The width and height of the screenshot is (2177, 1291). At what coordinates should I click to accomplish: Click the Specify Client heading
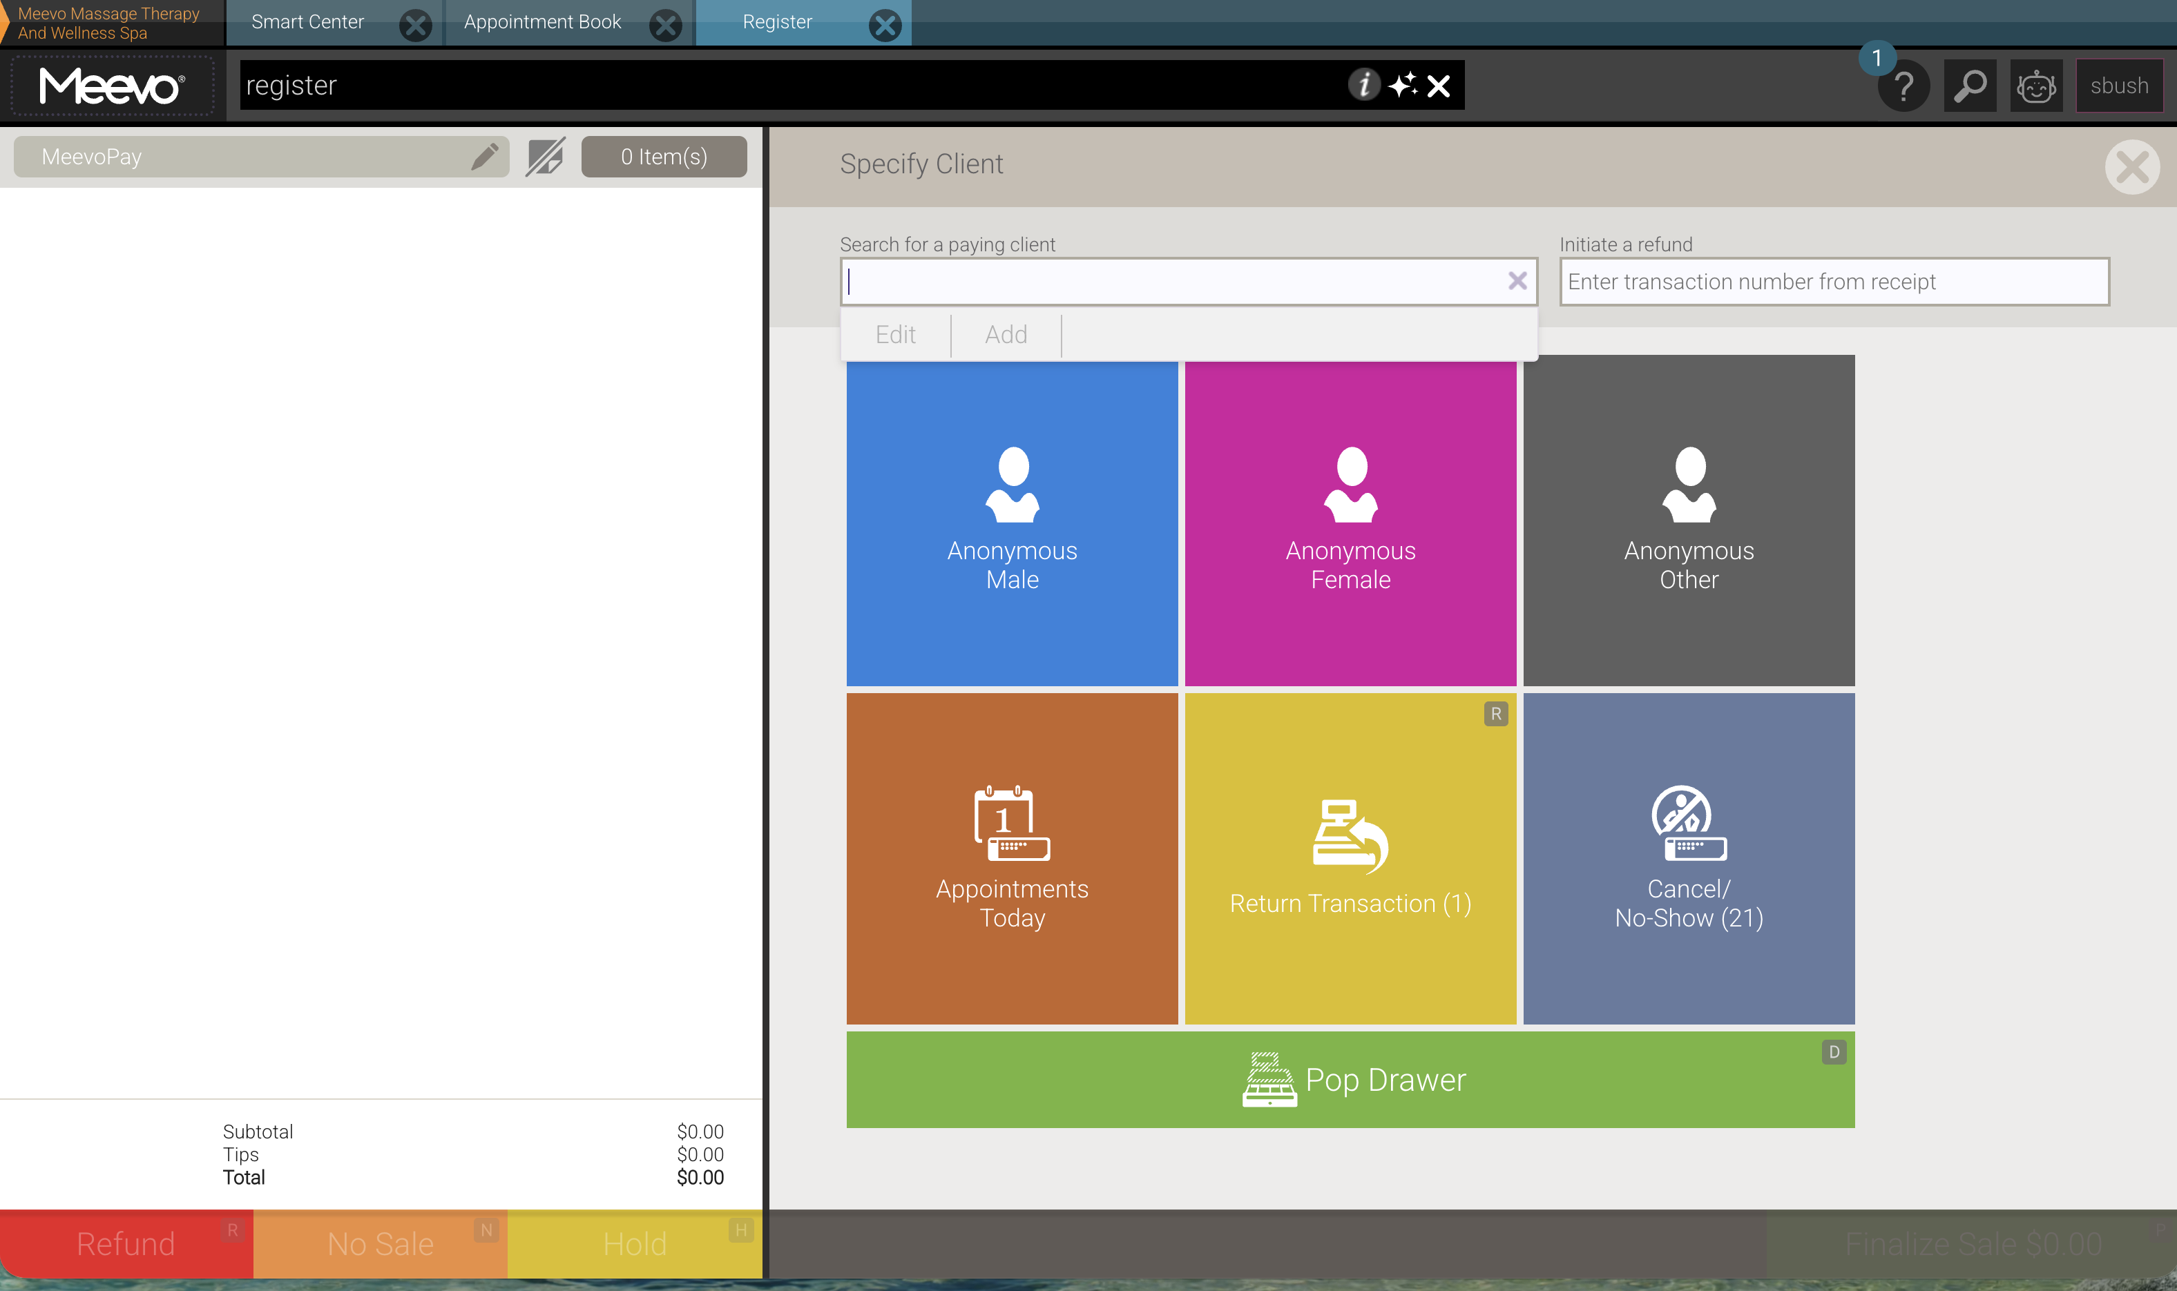point(921,164)
